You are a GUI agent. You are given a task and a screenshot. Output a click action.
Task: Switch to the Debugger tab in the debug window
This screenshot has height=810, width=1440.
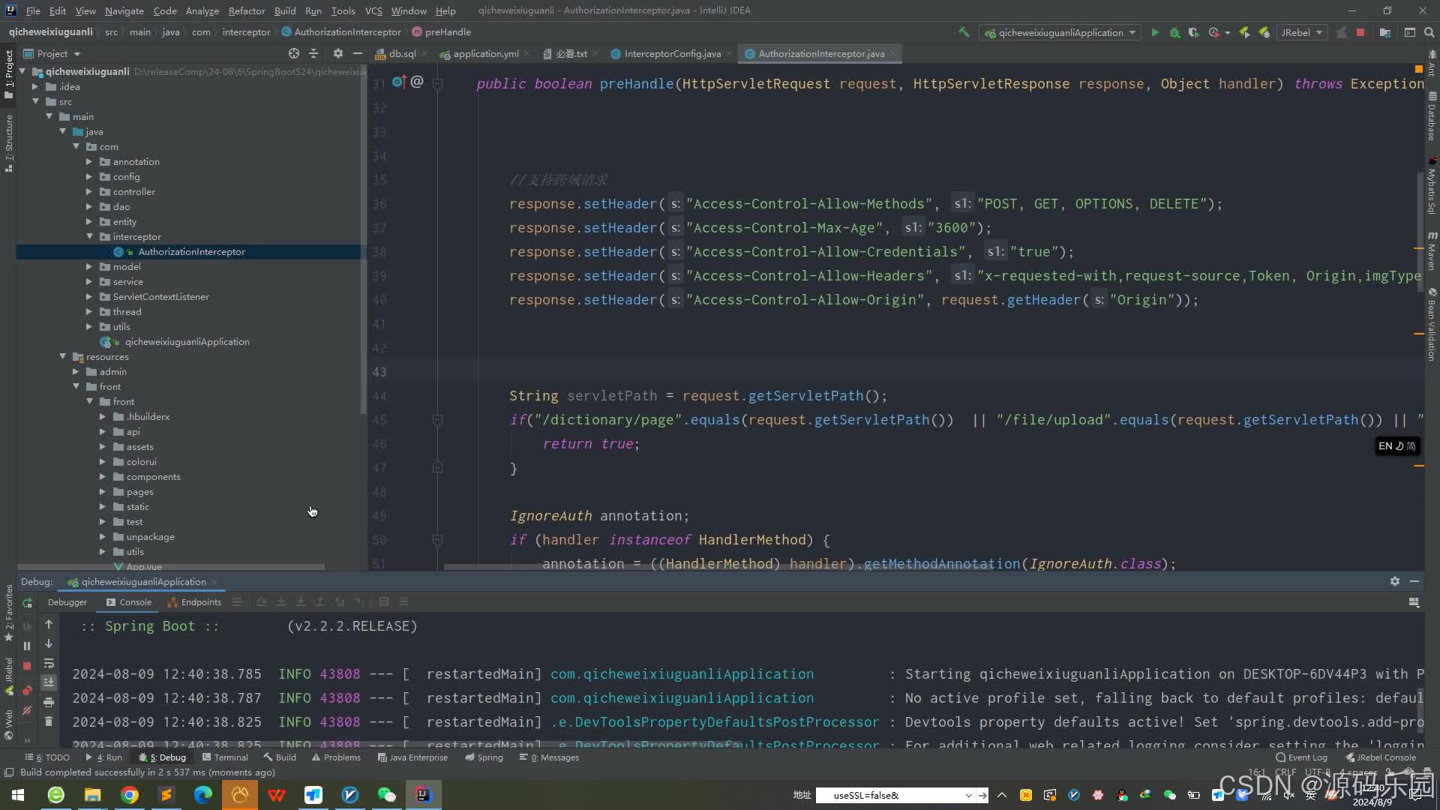pyautogui.click(x=67, y=601)
